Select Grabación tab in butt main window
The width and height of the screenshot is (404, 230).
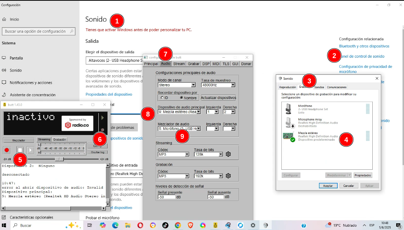point(60,140)
